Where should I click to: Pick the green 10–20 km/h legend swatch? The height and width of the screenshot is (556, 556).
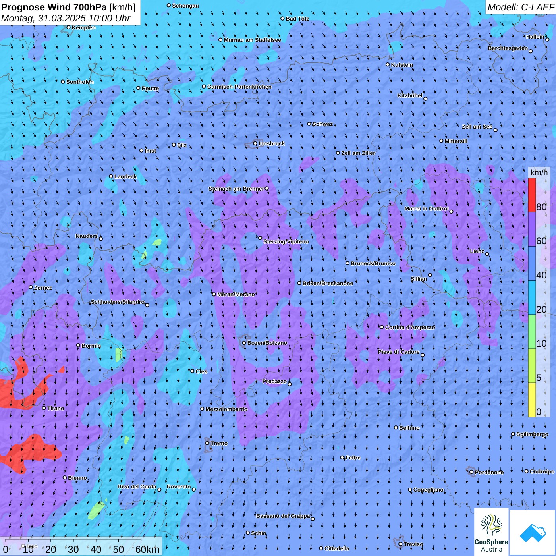(x=532, y=332)
